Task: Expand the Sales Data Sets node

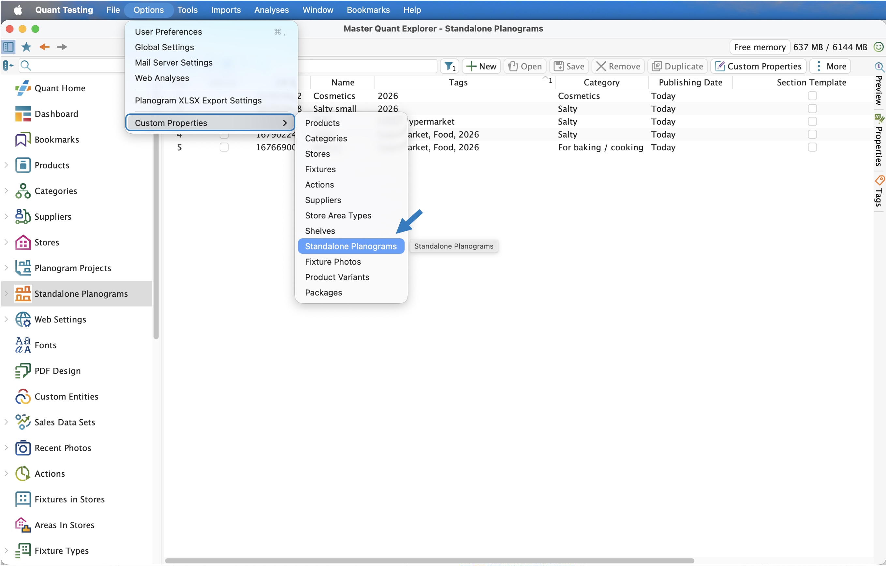Action: (6, 423)
